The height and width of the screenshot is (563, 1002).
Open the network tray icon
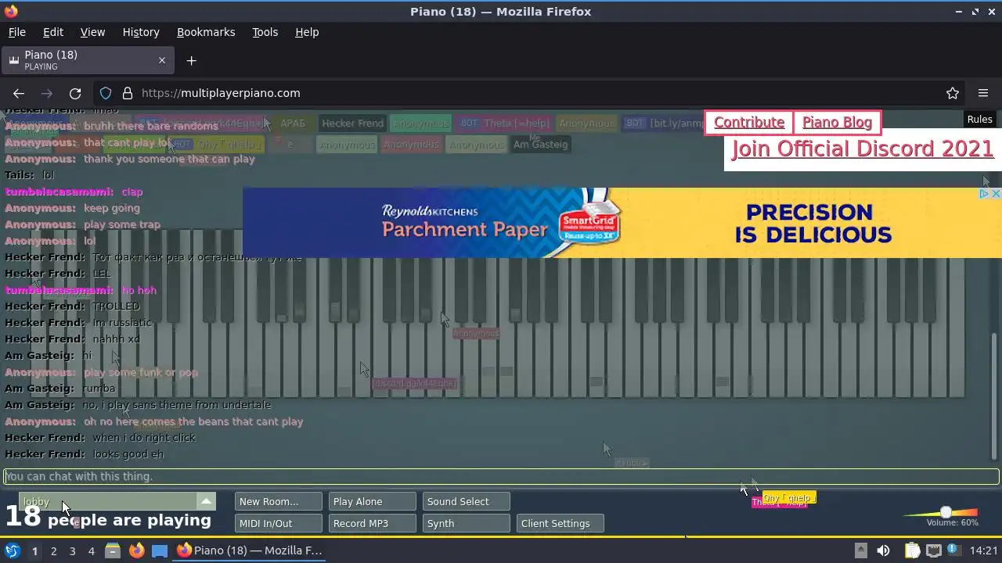(933, 550)
